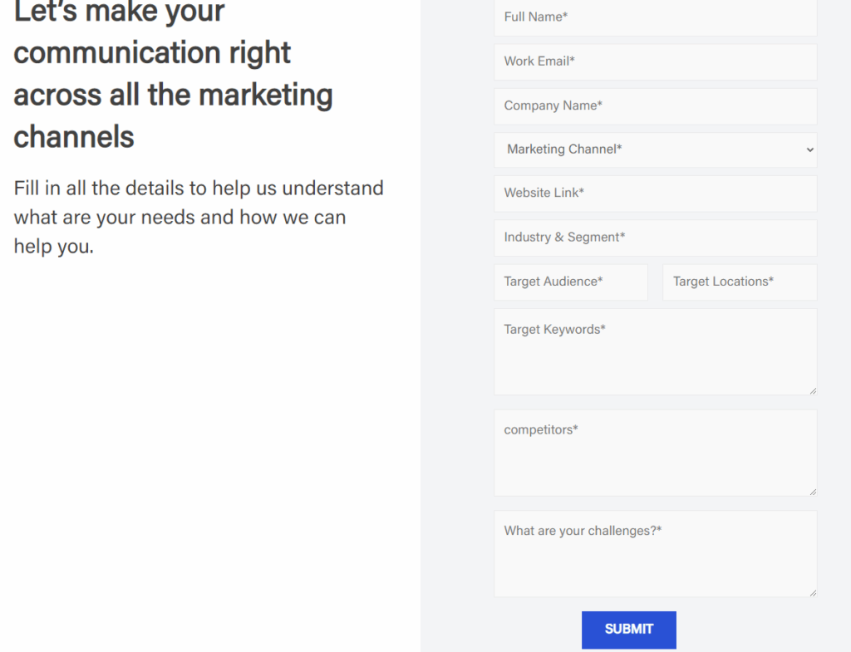Click the phrase 'help you.' in the description
The height and width of the screenshot is (652, 851).
point(53,247)
